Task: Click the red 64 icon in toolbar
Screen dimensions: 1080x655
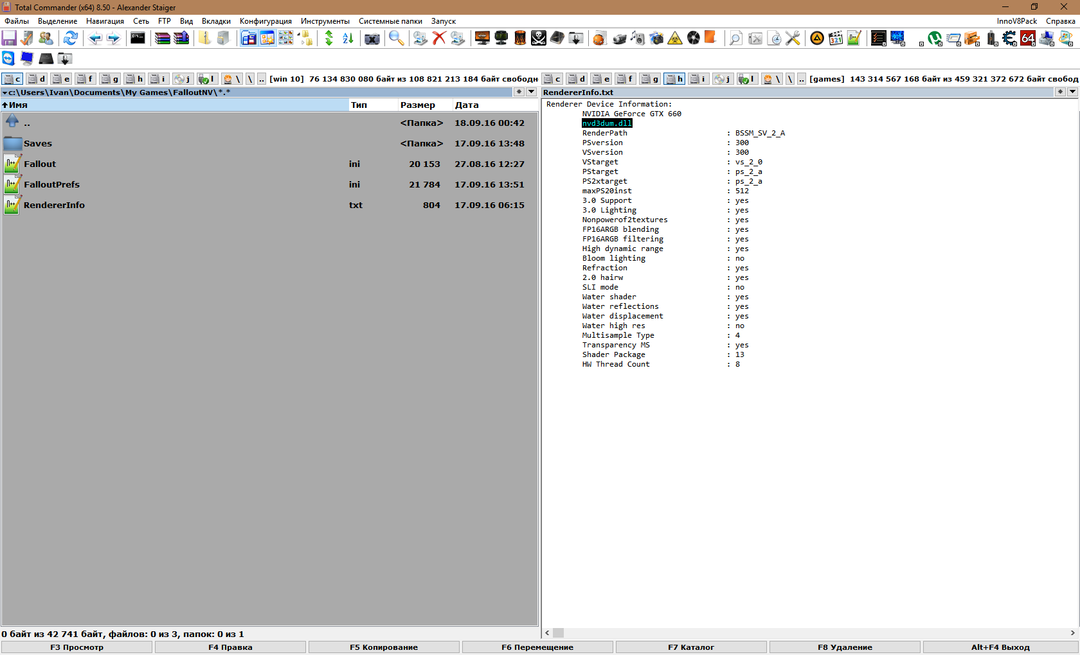Action: click(1028, 39)
